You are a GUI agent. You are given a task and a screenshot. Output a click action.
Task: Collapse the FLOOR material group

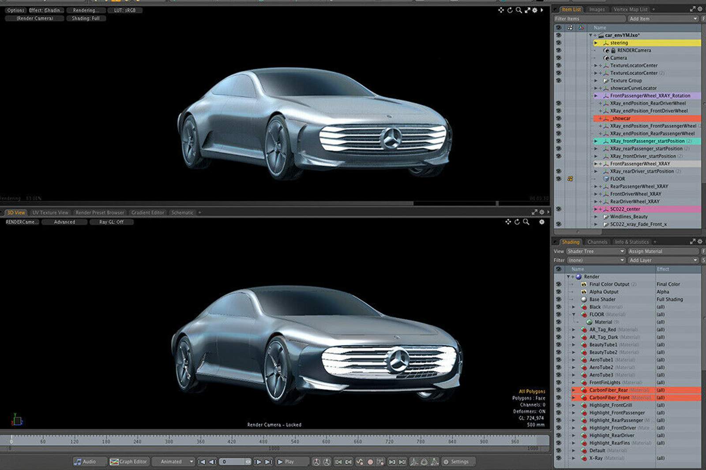point(574,314)
